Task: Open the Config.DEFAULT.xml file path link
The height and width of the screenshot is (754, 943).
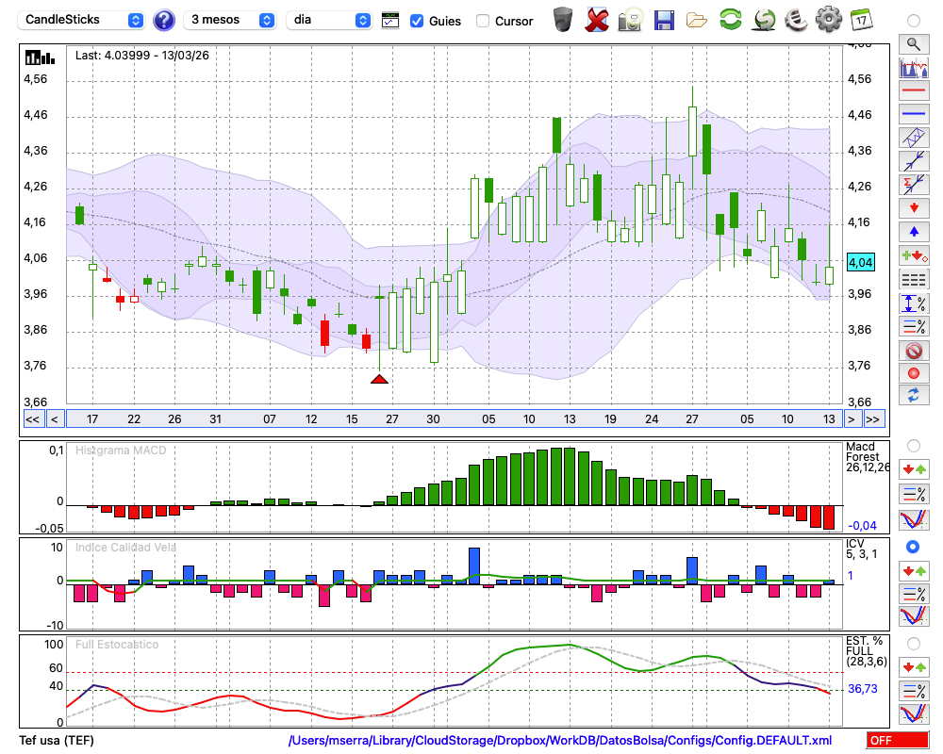Action: pos(560,741)
